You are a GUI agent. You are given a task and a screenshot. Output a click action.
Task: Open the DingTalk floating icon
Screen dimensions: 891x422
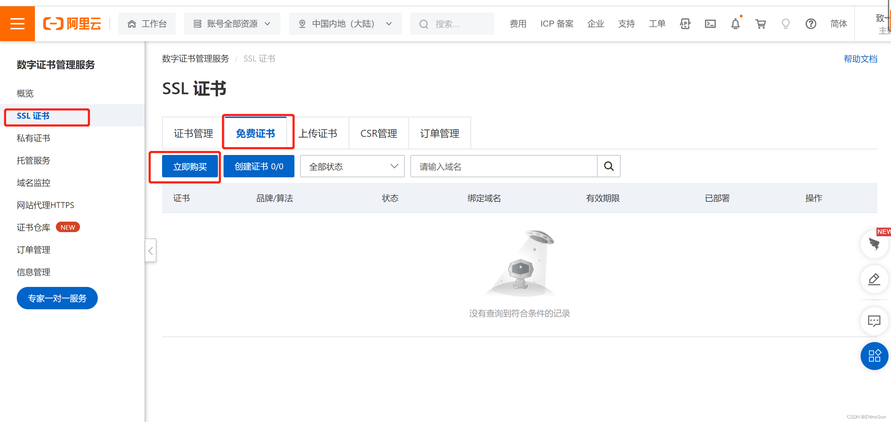pyautogui.click(x=874, y=244)
